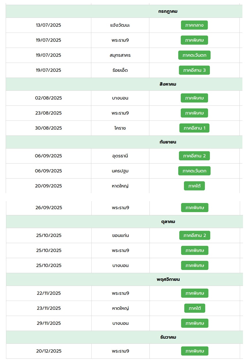Click the ภาคใต้ badge dated 23/11/2025
The height and width of the screenshot is (364, 245).
195,308
